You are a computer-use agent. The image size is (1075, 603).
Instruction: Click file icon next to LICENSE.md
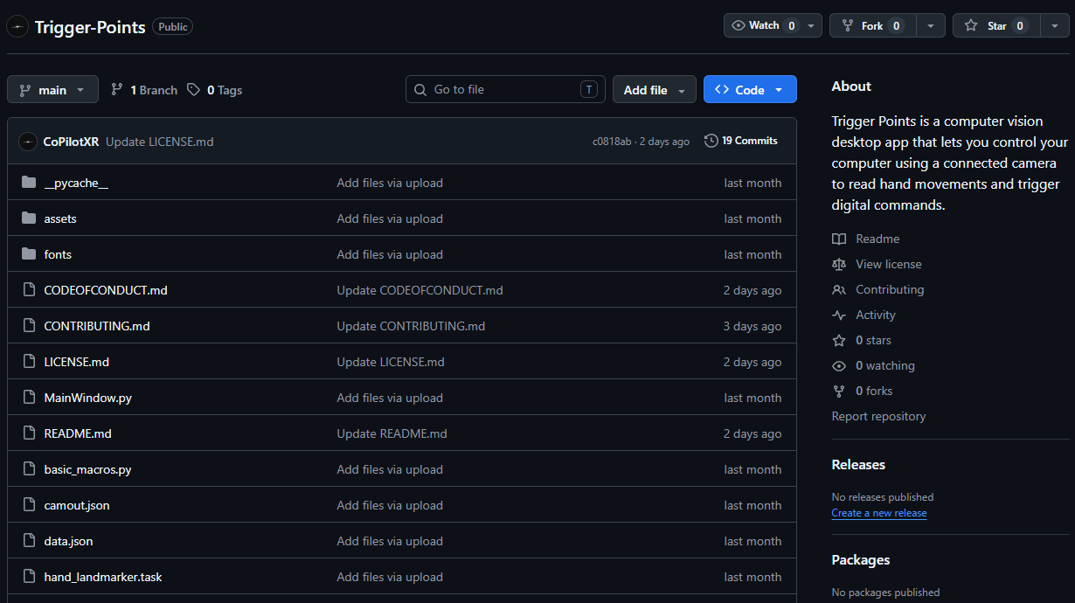tap(29, 362)
